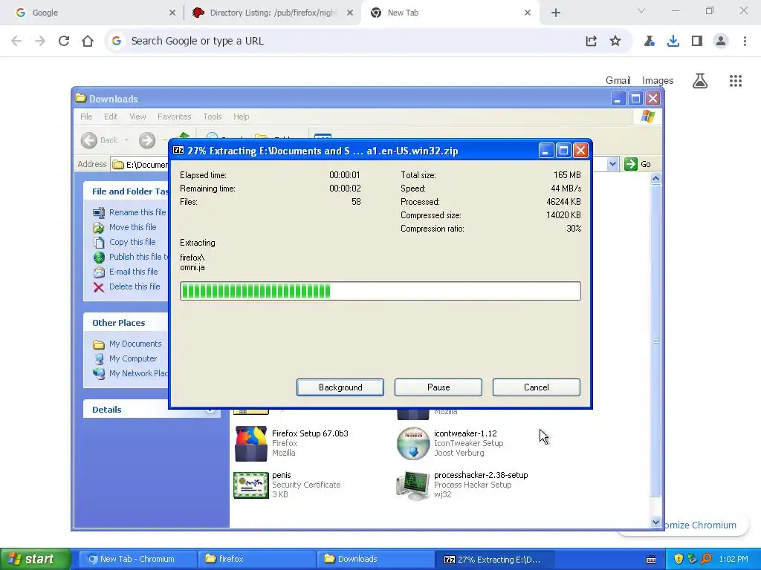
Task: Open the Chromium profile avatar
Action: (x=721, y=41)
